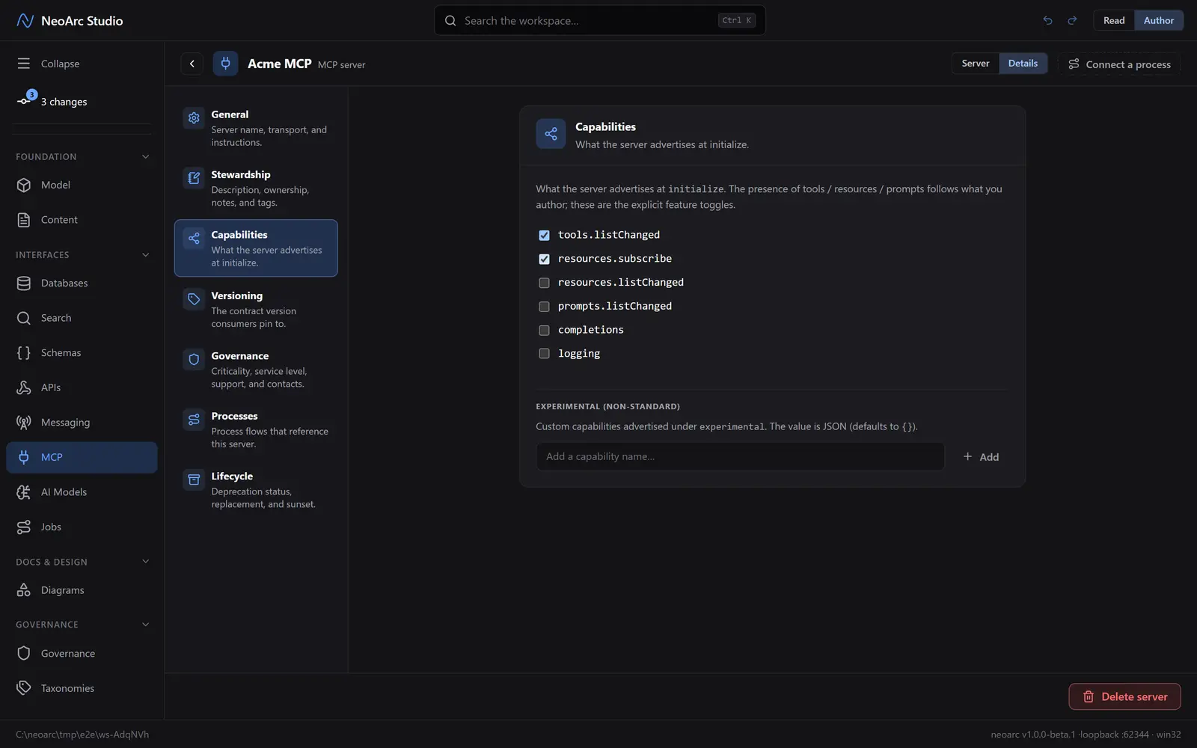The height and width of the screenshot is (748, 1197).
Task: Open the Lifecycle section
Action: pos(256,489)
